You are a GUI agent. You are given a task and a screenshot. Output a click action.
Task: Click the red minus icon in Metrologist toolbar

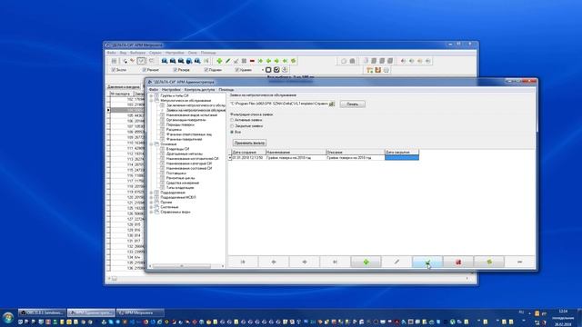[252, 61]
